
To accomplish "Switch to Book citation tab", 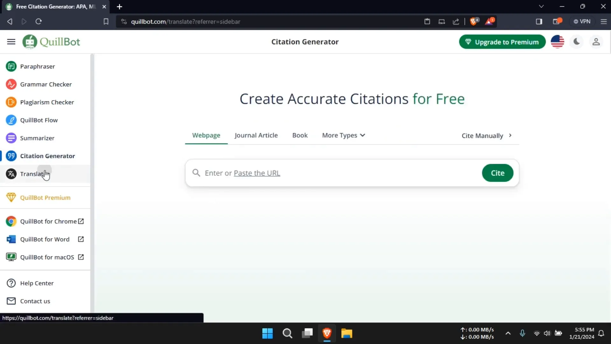I will tap(300, 135).
